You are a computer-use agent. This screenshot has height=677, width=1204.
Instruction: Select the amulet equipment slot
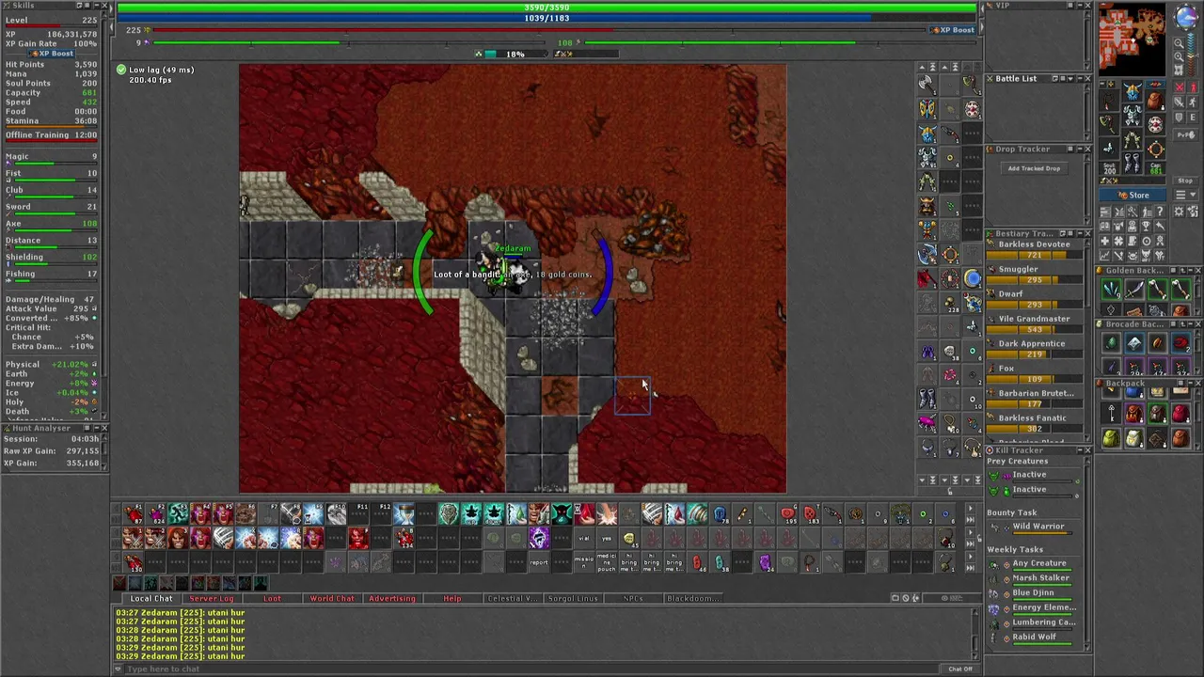point(1109,101)
